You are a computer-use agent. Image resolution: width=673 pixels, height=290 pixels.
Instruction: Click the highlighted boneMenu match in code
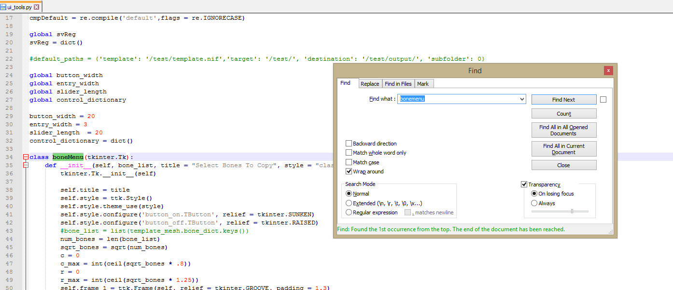click(68, 157)
